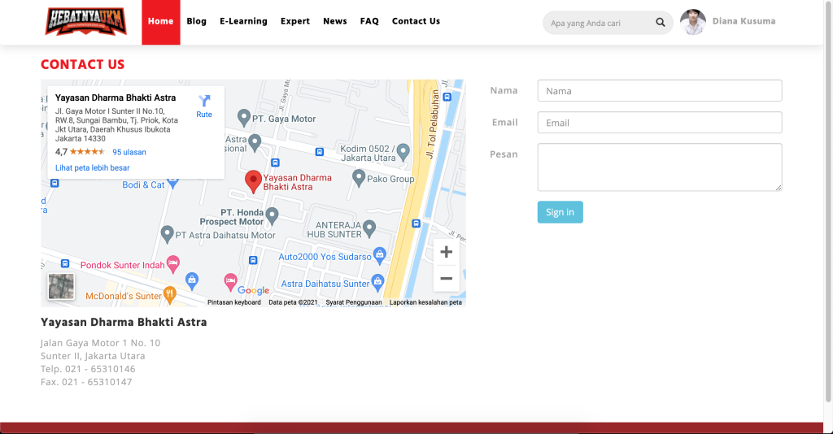Switch to satellite view thumbnail
The image size is (833, 434).
point(62,287)
